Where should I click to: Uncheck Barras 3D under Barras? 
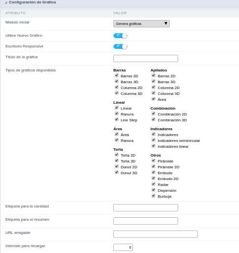[116, 81]
